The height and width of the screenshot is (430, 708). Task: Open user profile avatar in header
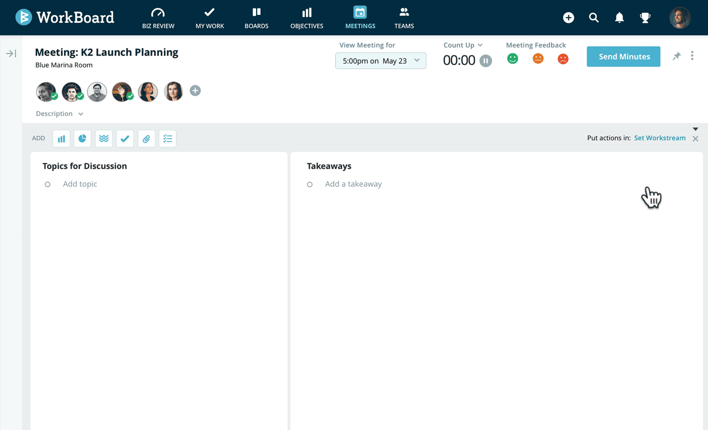pos(680,18)
